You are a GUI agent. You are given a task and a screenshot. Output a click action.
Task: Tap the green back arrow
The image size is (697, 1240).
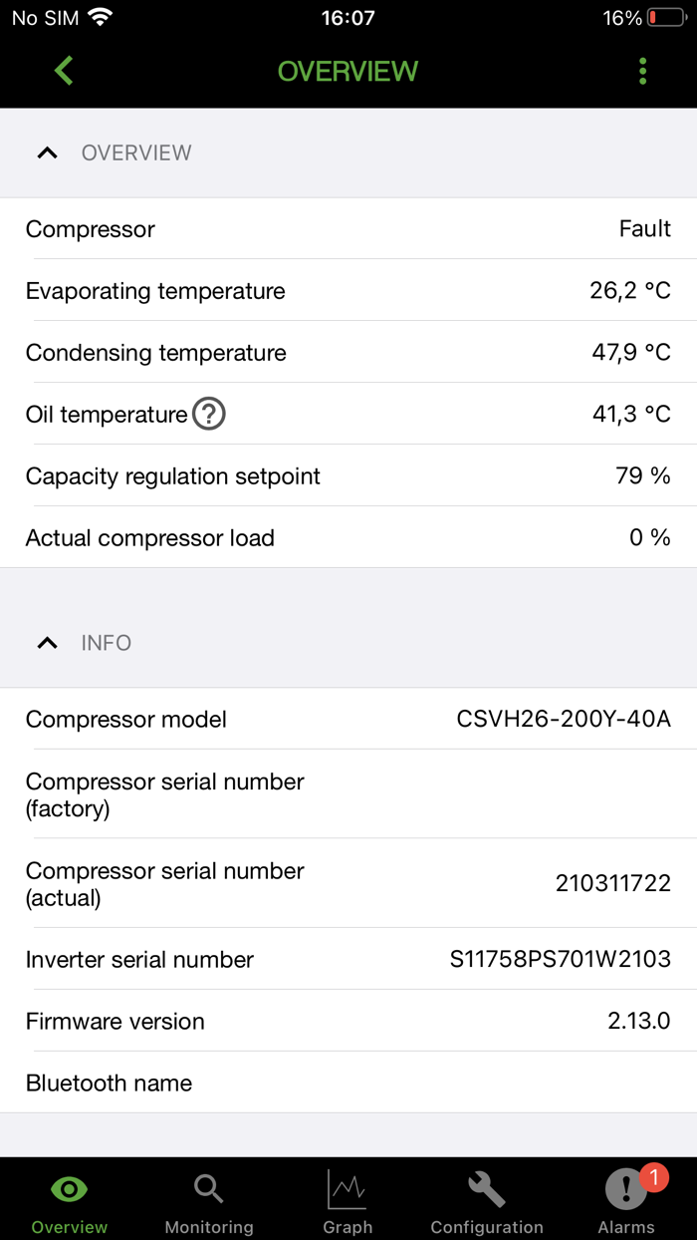point(62,71)
